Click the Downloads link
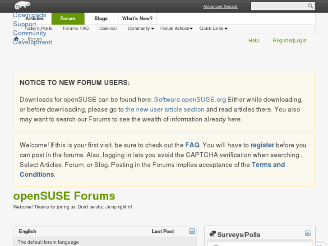 tap(29, 15)
